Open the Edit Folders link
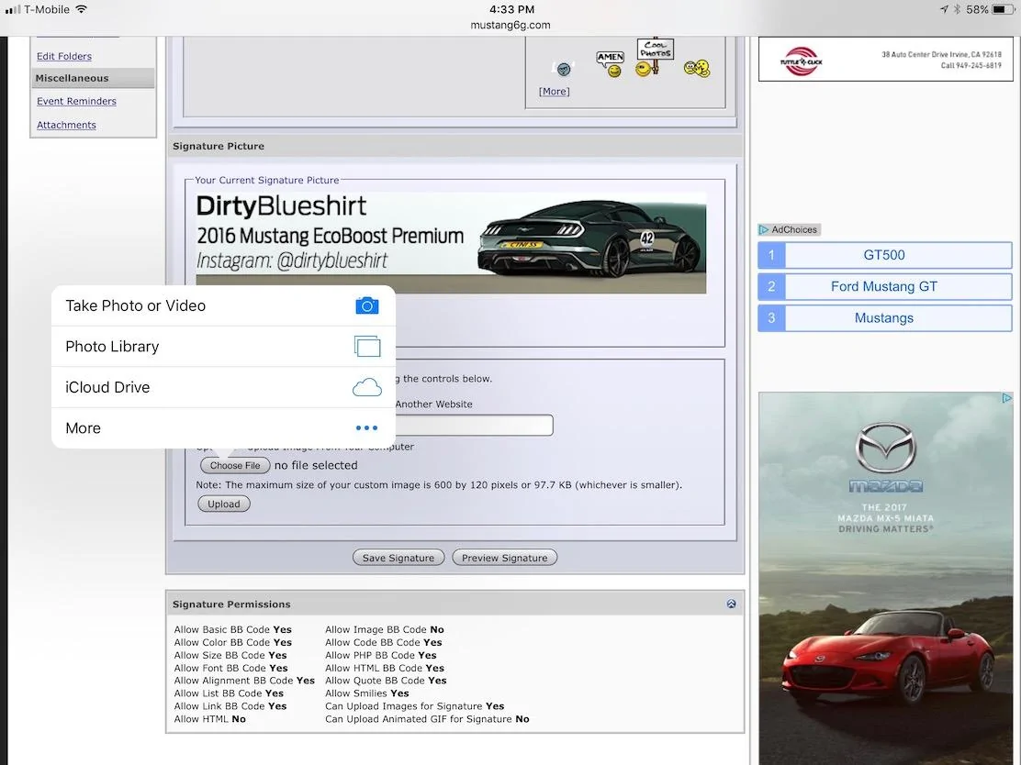Viewport: 1021px width, 765px height. coord(64,57)
